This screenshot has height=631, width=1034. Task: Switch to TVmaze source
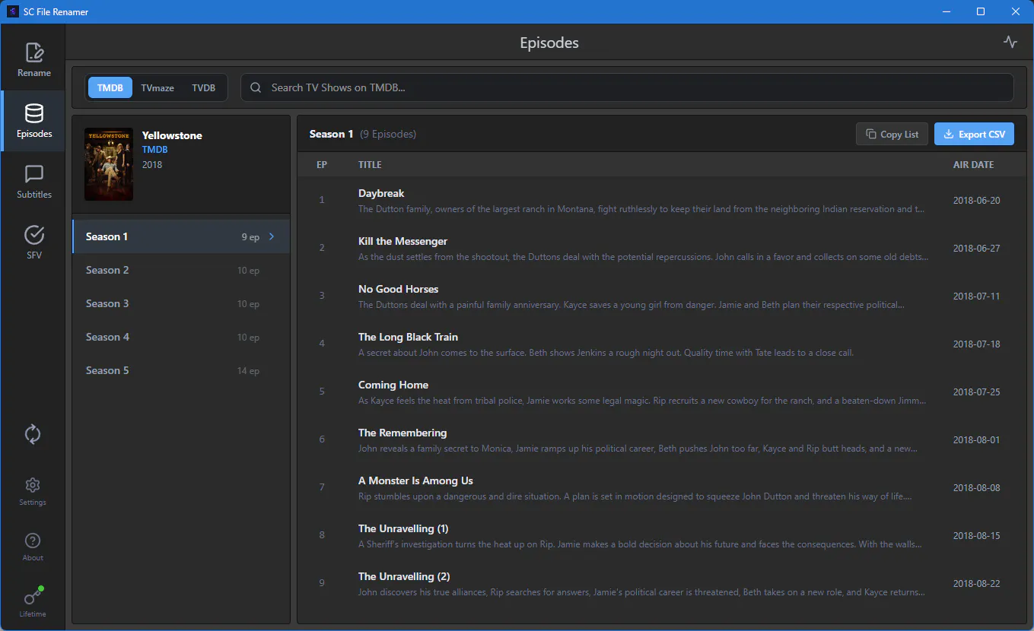[x=157, y=87]
